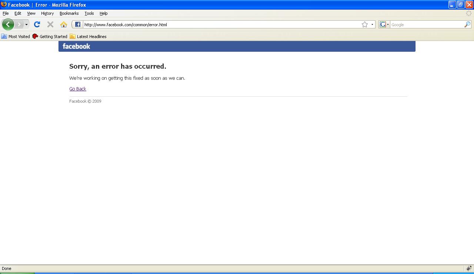The height and width of the screenshot is (274, 474).
Task: Click the 'Done' status bar text
Action: (x=7, y=268)
